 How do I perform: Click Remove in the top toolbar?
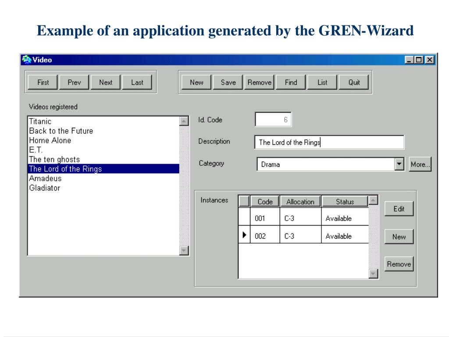click(x=260, y=82)
